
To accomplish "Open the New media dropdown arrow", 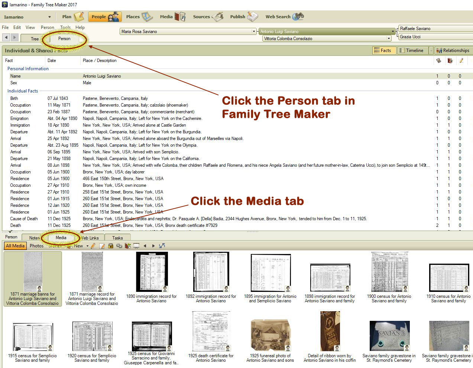I will click(87, 246).
